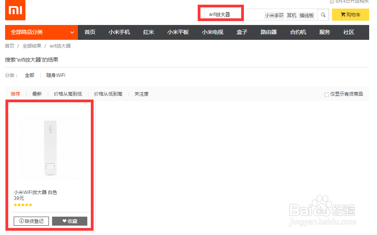Screen dimensions: 377x235
Task: Sort results by 价格从低到高
Action: pyautogui.click(x=108, y=94)
